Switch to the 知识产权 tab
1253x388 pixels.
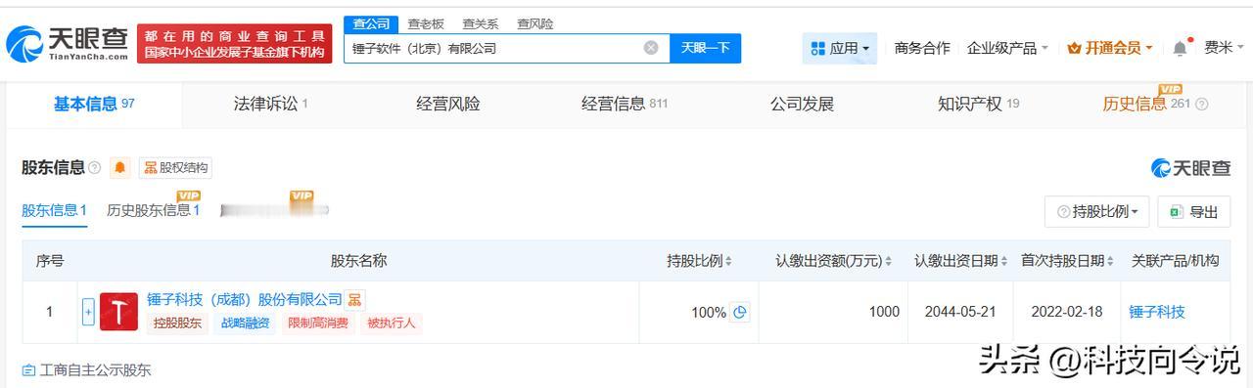coord(978,104)
